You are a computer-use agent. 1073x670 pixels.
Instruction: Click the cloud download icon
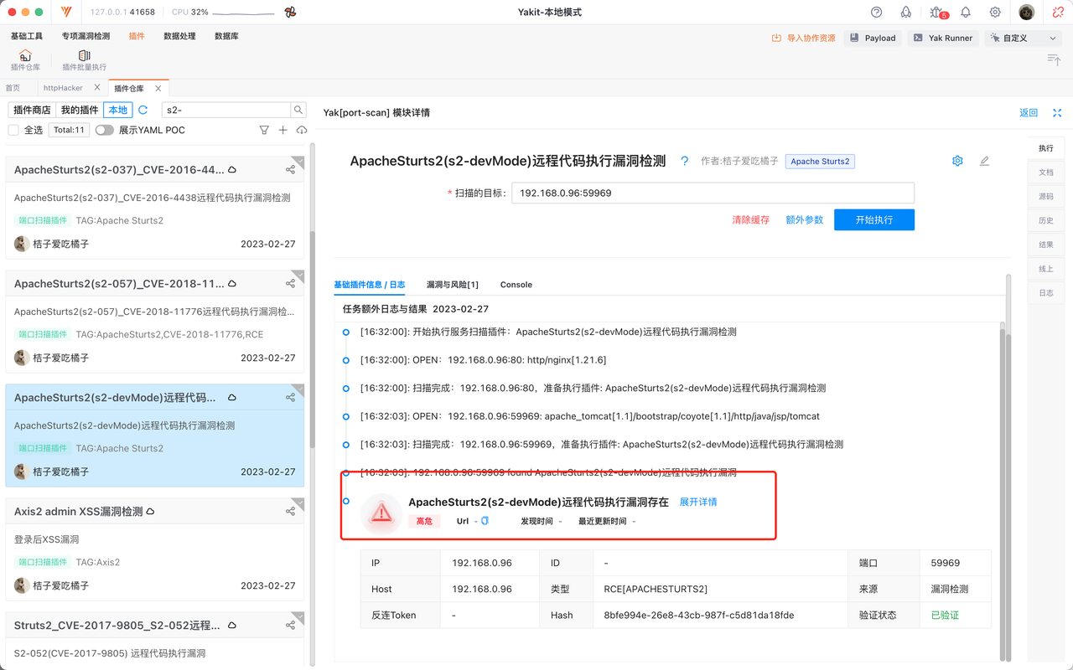302,130
